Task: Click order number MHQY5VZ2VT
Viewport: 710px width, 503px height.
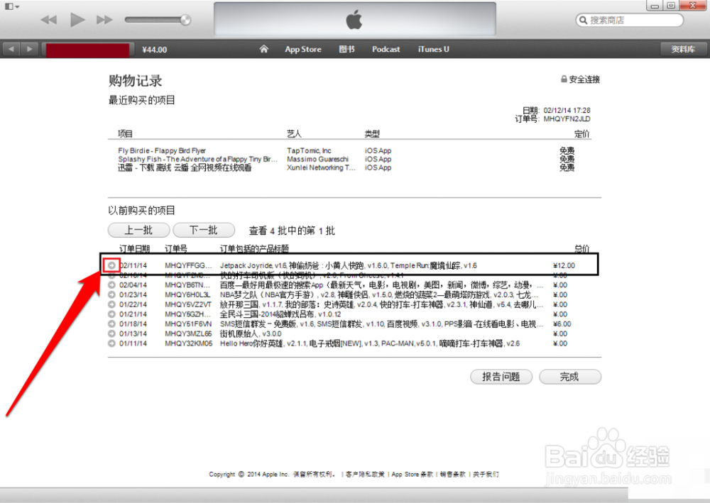Action: tap(188, 305)
